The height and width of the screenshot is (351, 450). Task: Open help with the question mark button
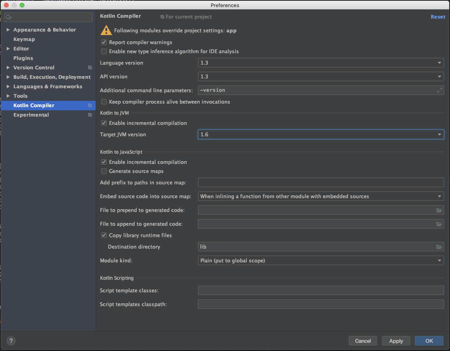[11, 341]
